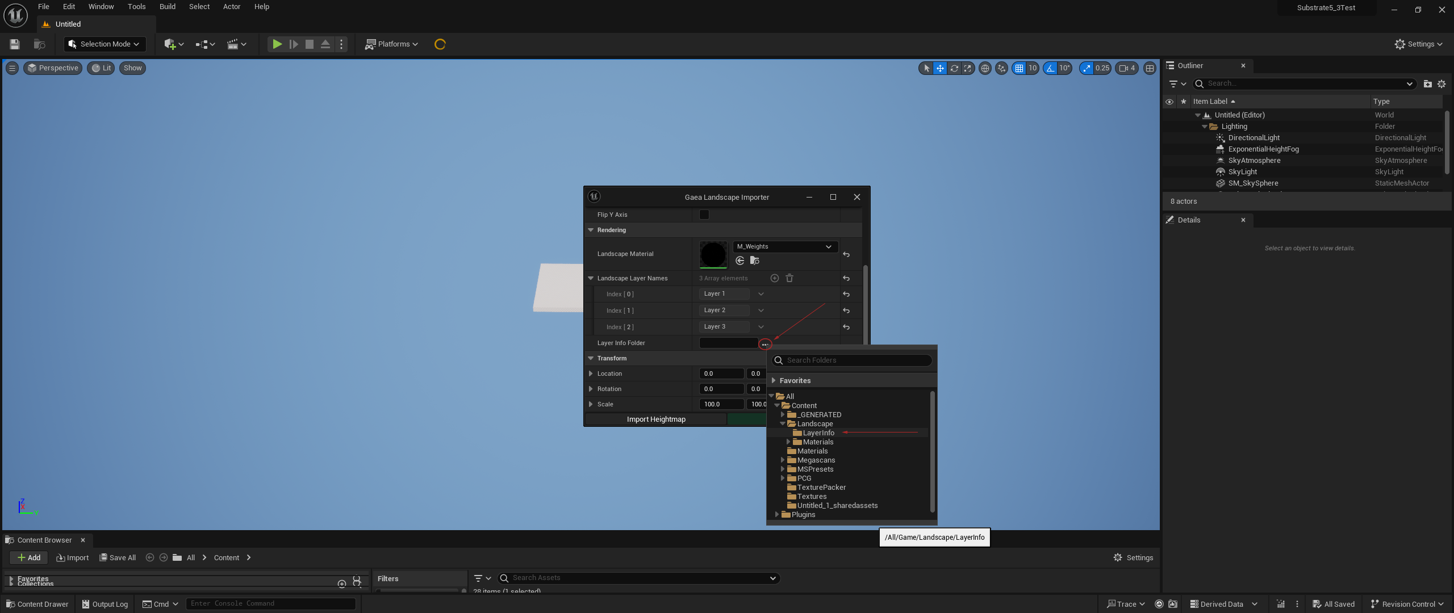1454x613 pixels.
Task: Open the Actor menu
Action: click(232, 7)
